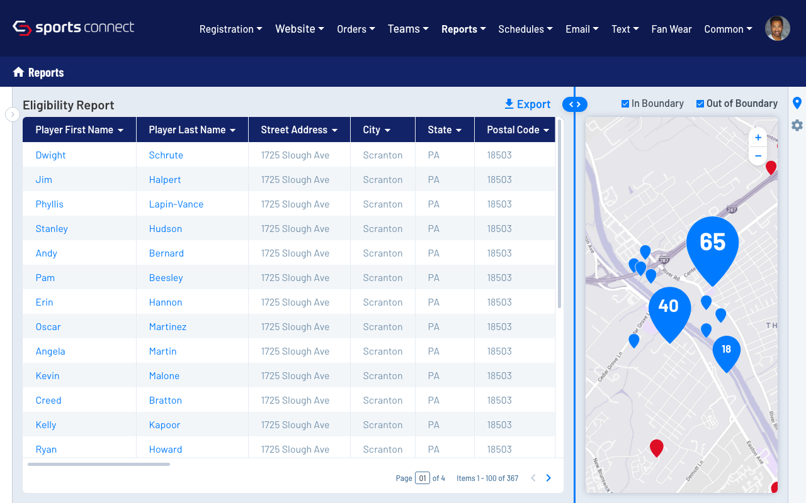
Task: Click the page number input field
Action: pos(423,478)
